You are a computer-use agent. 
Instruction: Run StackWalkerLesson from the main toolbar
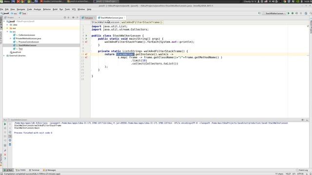[289, 13]
